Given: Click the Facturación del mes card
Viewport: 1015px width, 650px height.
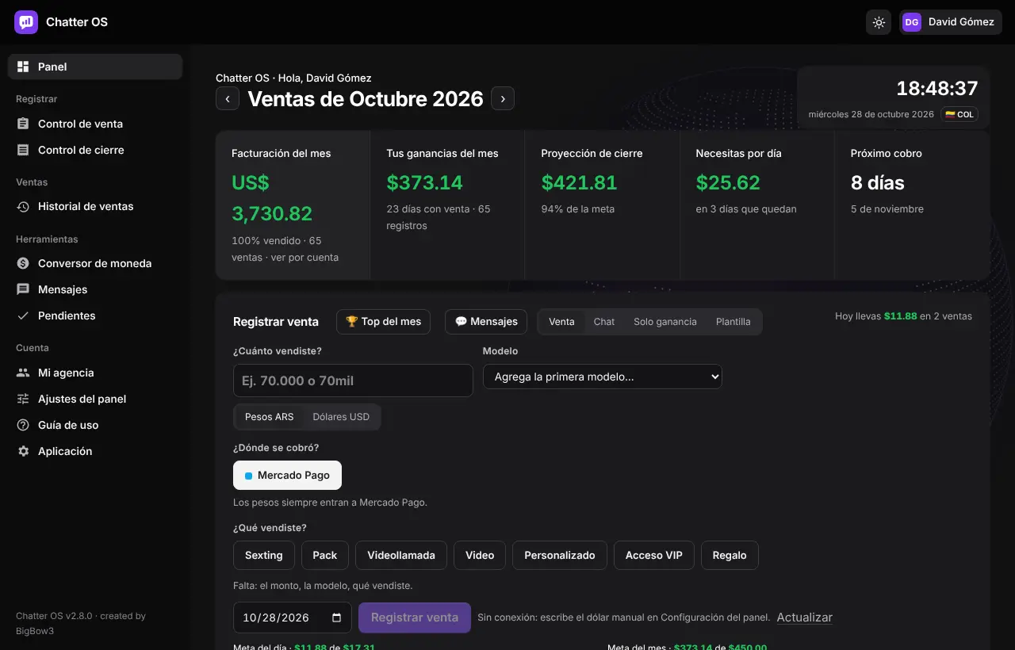Looking at the screenshot, I should pyautogui.click(x=293, y=205).
